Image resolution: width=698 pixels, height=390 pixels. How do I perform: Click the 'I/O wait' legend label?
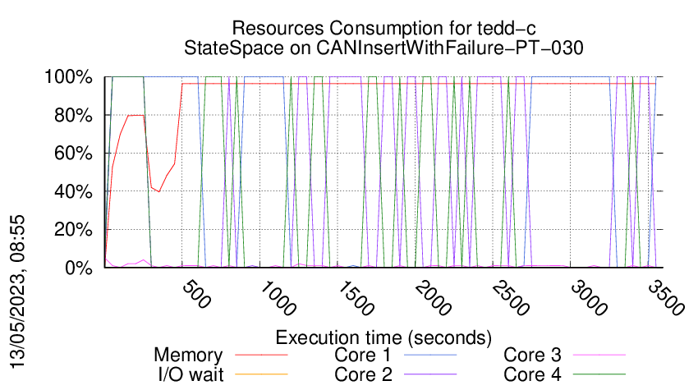191,374
